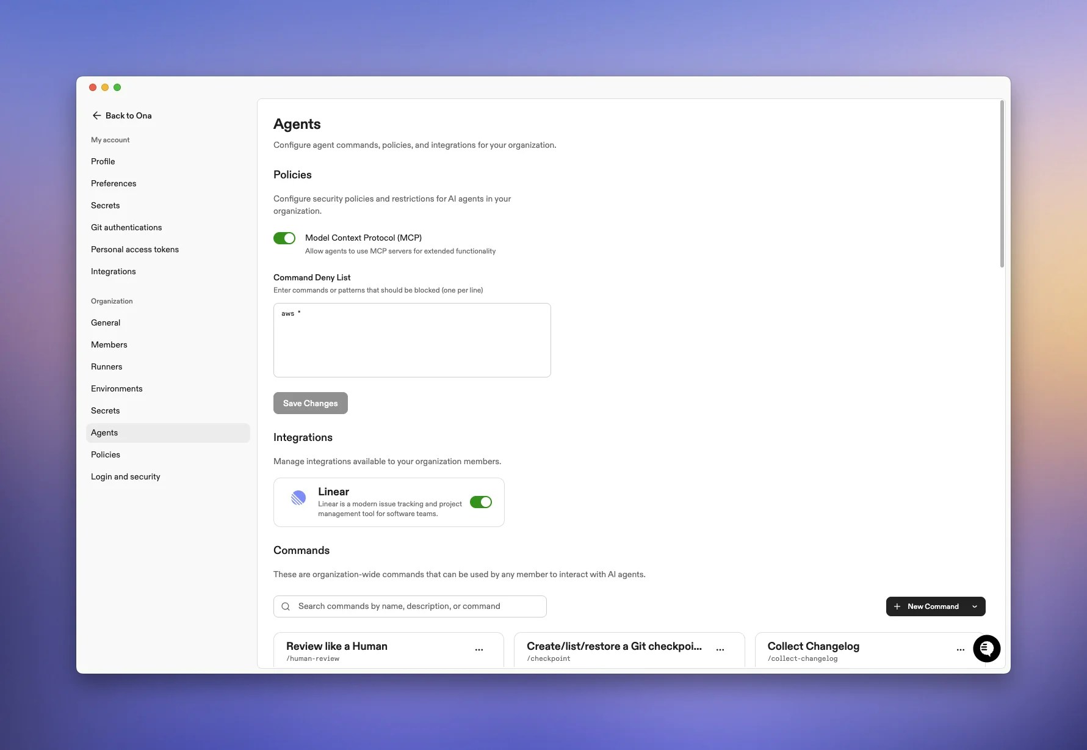Turn off the Linear integration
This screenshot has width=1087, height=750.
[481, 502]
